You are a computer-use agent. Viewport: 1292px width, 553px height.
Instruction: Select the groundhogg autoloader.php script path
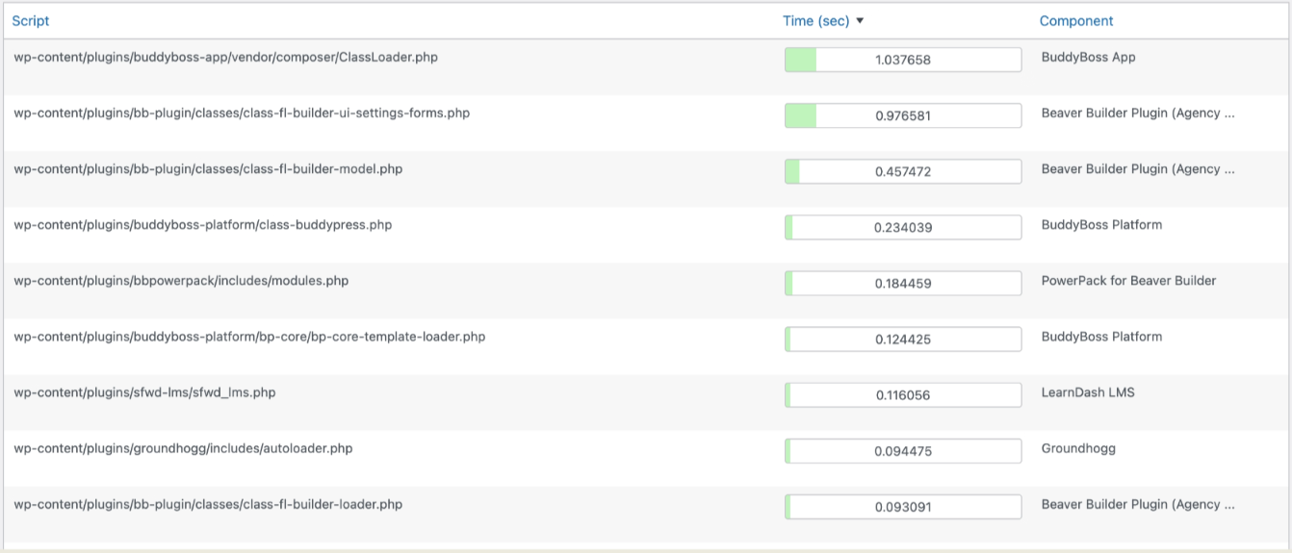coord(183,448)
